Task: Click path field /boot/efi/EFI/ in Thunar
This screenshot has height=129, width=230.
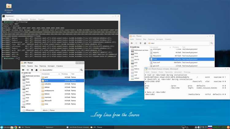Action: point(59,70)
